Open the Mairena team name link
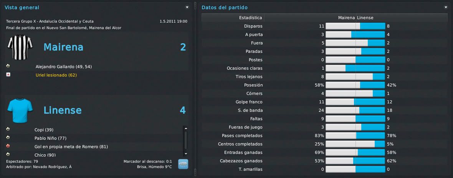 coord(63,47)
